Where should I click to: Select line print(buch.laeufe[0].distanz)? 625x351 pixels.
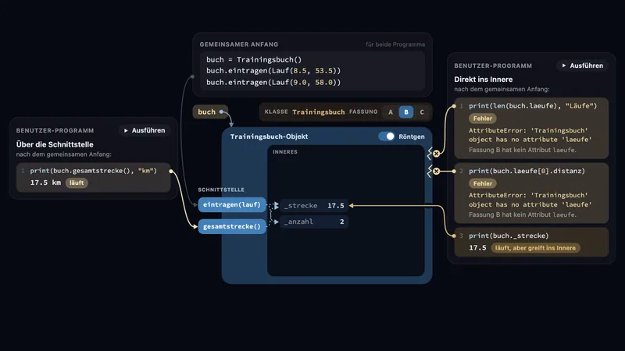coord(527,171)
